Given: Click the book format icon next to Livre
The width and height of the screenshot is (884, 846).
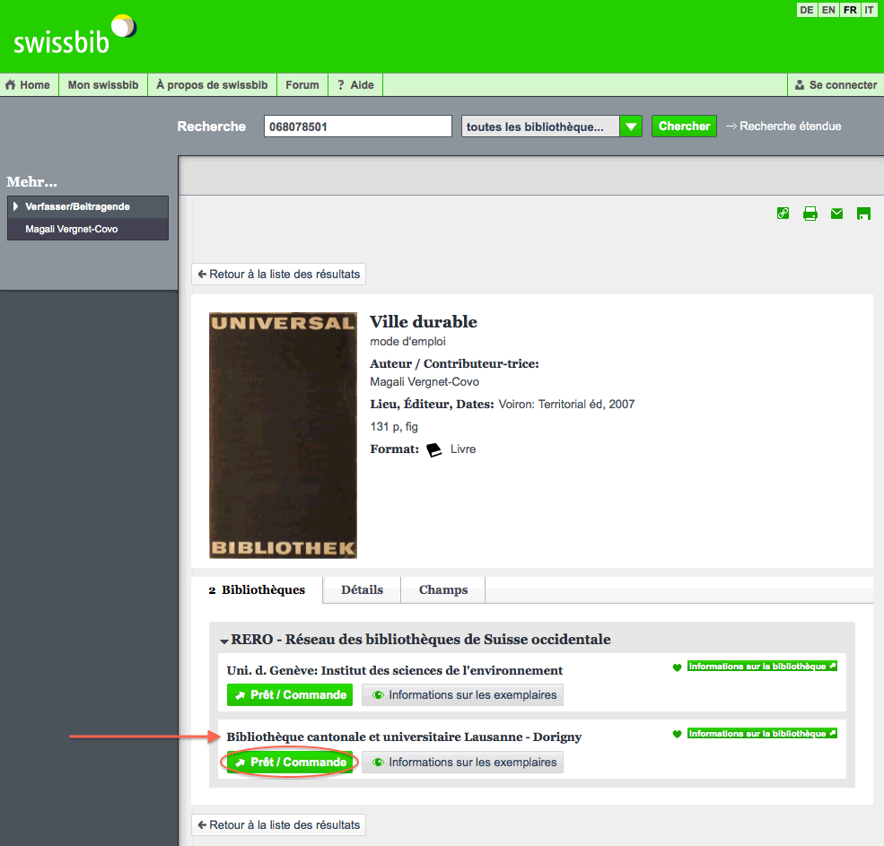Looking at the screenshot, I should [x=434, y=449].
